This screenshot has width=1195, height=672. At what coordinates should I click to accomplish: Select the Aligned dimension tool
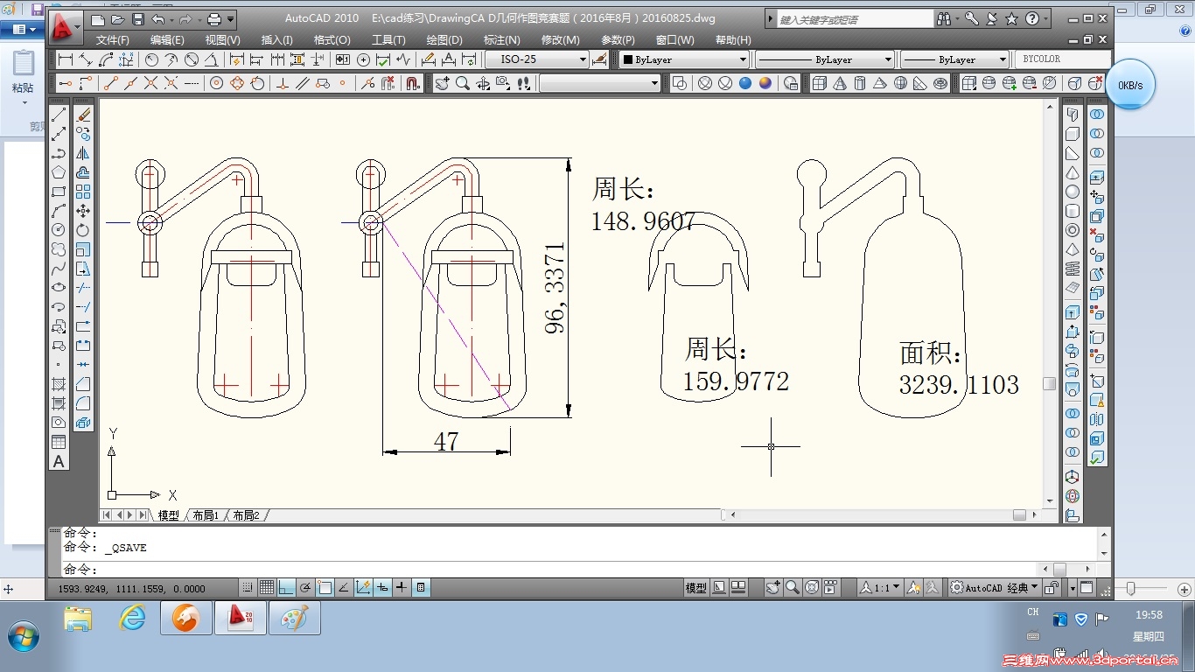click(86, 59)
